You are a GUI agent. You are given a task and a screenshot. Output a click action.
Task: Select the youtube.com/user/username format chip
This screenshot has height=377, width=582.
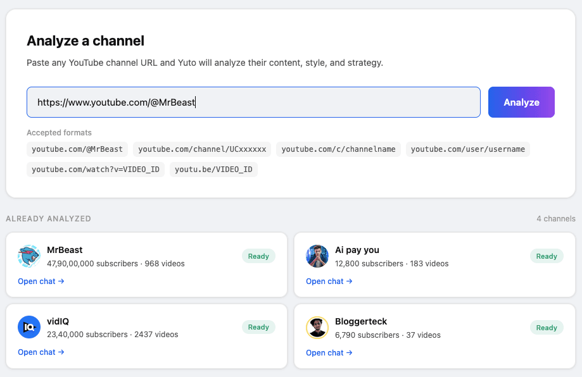tap(467, 149)
